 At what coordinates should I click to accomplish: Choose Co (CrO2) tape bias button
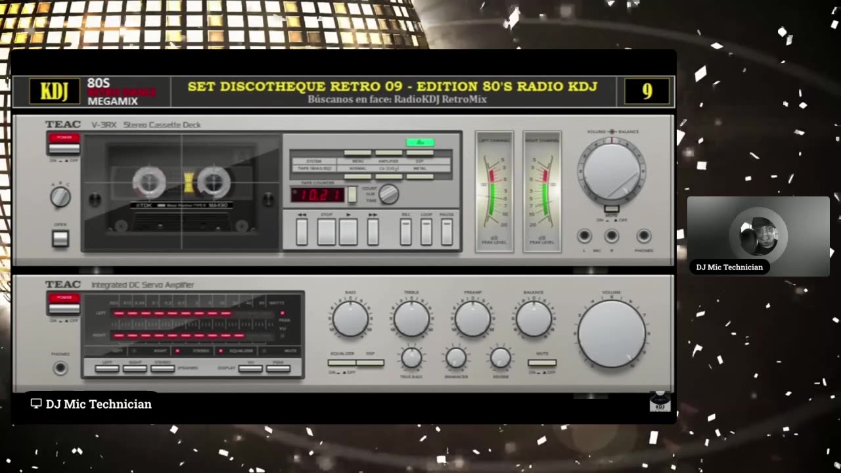(389, 176)
